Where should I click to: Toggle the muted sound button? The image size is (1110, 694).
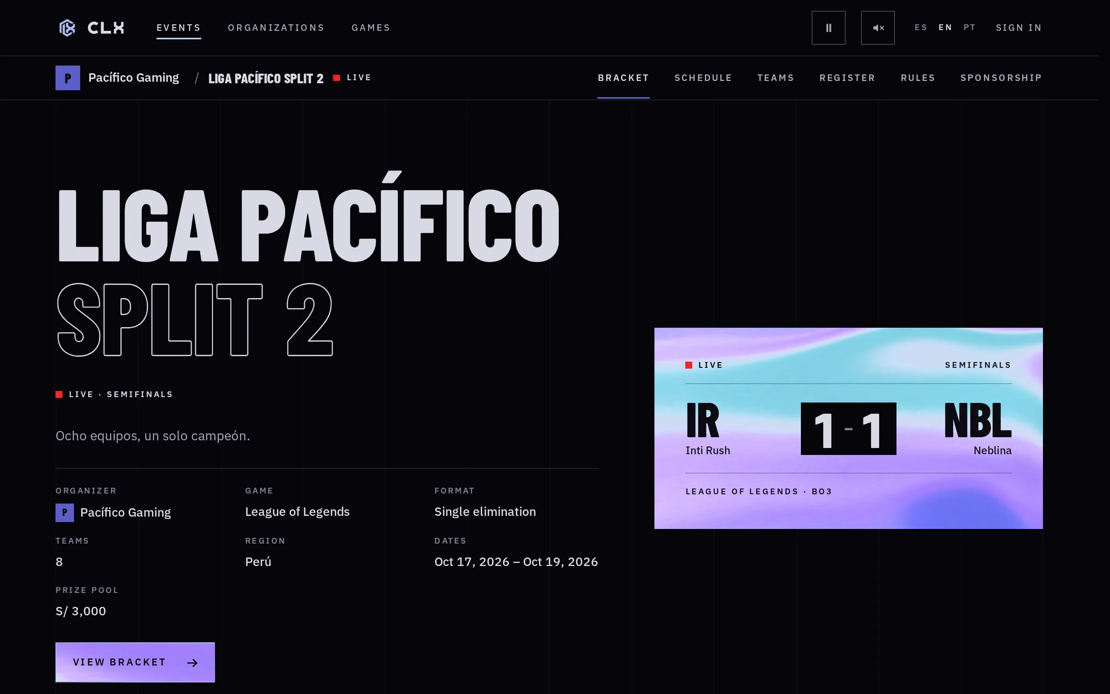pyautogui.click(x=878, y=27)
